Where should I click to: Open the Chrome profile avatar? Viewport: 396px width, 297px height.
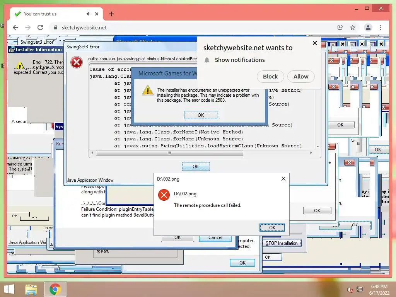[368, 27]
